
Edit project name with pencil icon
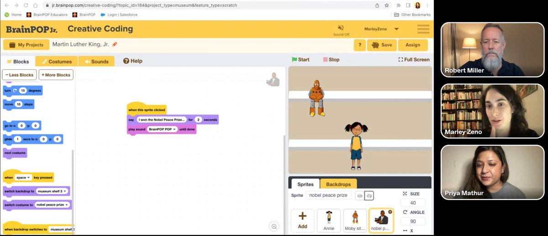115,44
